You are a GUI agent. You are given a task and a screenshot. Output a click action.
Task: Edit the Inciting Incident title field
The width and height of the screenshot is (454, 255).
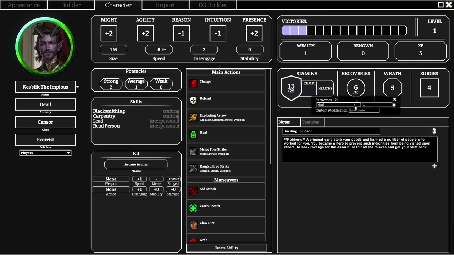331,131
